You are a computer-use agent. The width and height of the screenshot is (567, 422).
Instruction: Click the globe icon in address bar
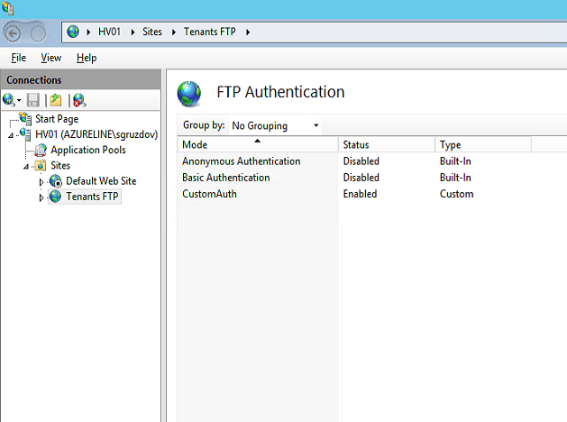coord(73,32)
